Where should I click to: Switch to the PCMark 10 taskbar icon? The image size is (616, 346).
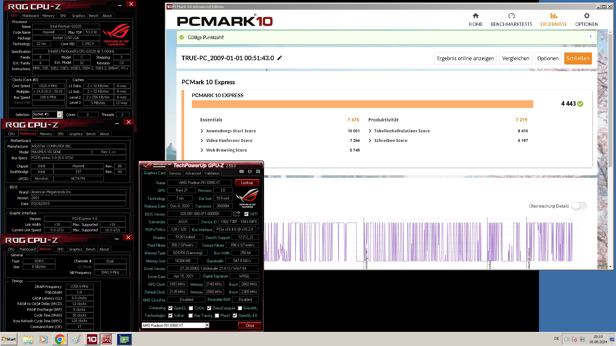pos(92,339)
